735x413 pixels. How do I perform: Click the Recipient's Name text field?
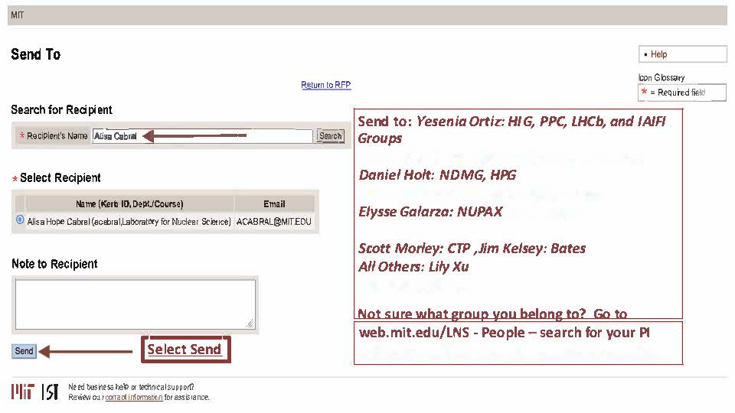(202, 136)
